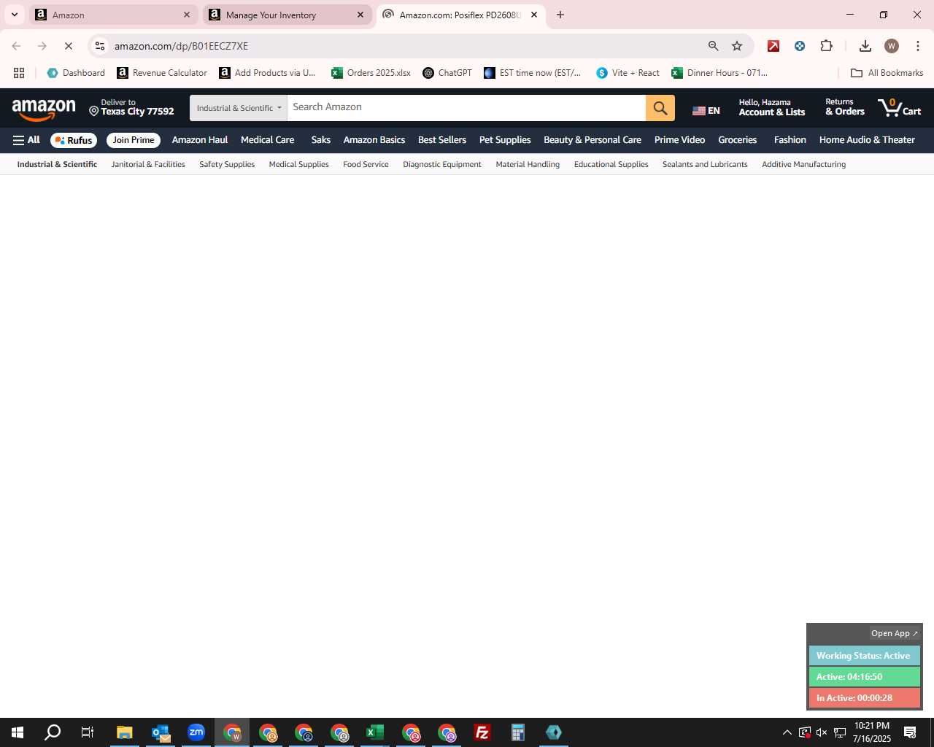Open Additive Manufacturing subcategory
Image resolution: width=934 pixels, height=747 pixels.
pyautogui.click(x=804, y=165)
